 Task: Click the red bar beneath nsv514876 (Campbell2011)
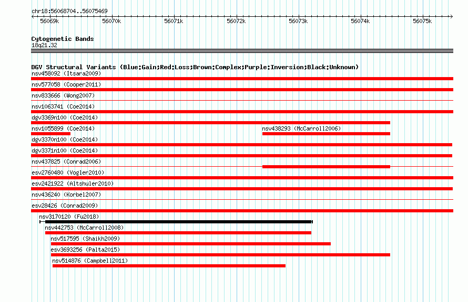point(169,266)
